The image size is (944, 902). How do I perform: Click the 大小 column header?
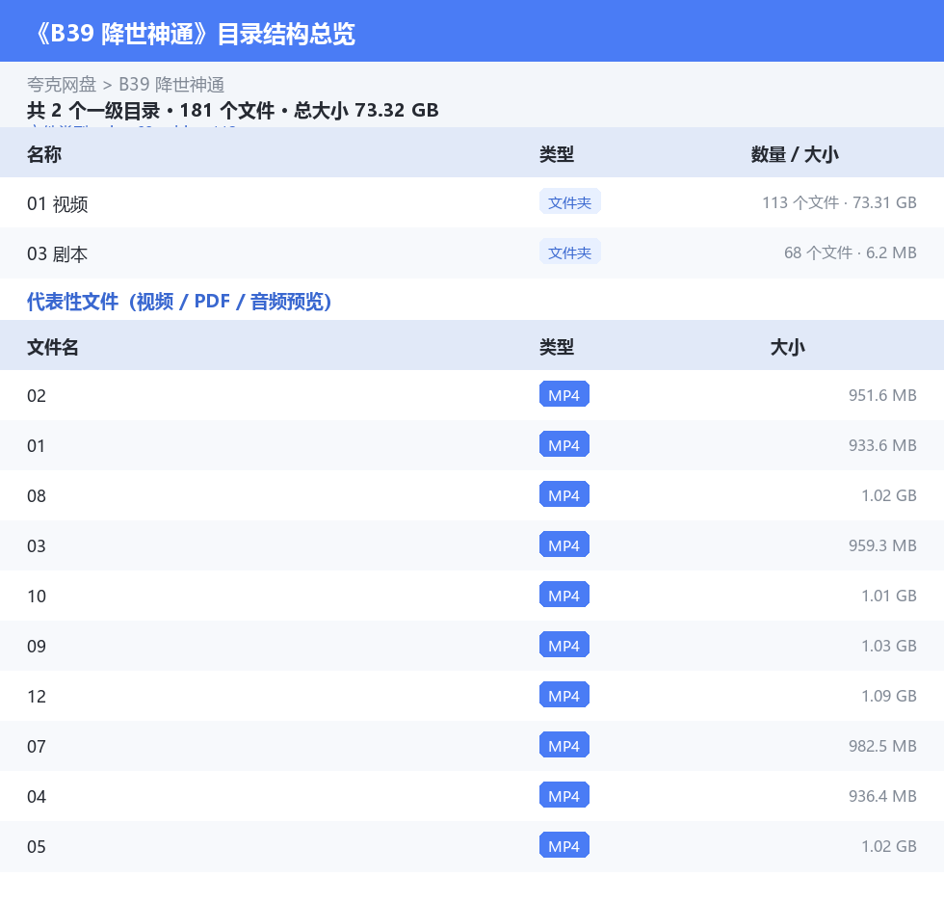(x=788, y=347)
